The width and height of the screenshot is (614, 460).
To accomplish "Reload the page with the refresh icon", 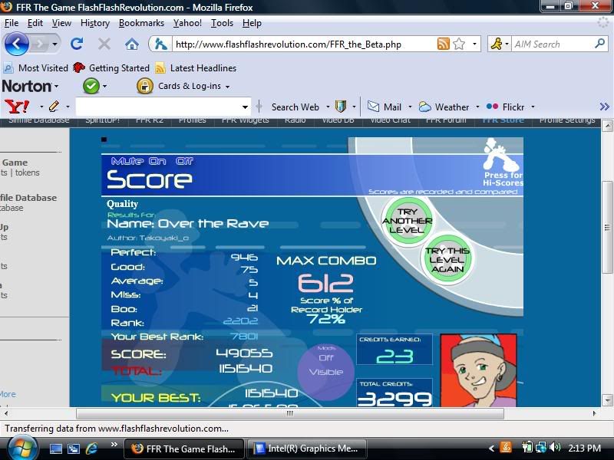I will click(77, 44).
